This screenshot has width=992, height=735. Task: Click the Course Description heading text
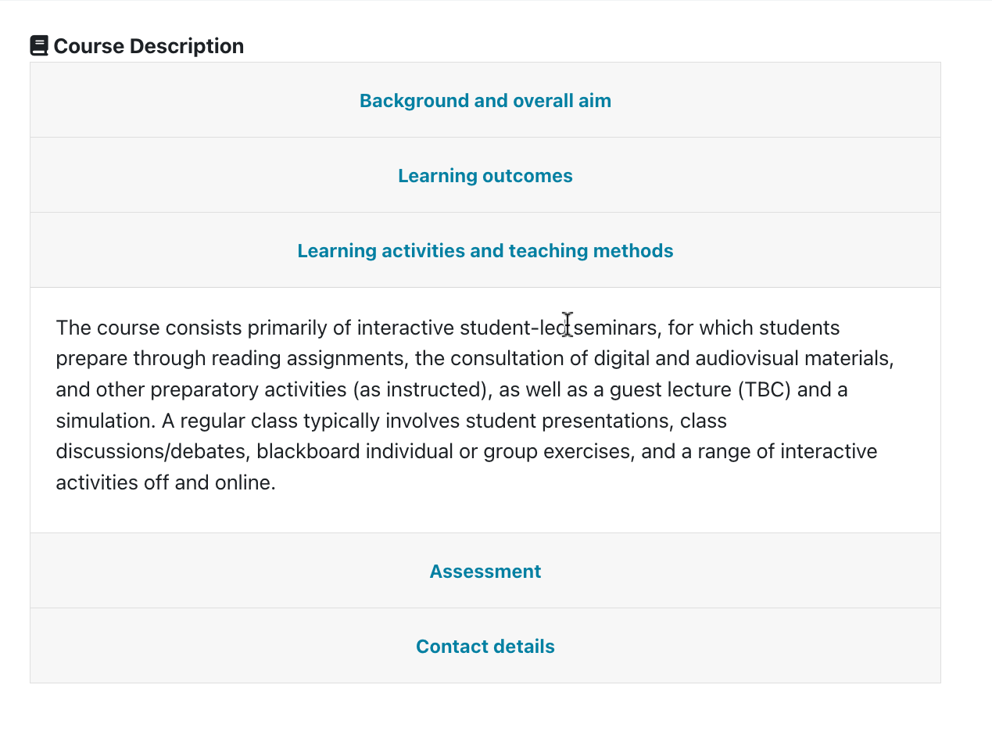pyautogui.click(x=149, y=46)
